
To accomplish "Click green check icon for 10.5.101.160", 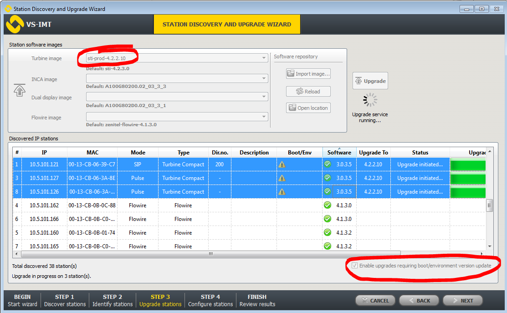I will pyautogui.click(x=327, y=233).
